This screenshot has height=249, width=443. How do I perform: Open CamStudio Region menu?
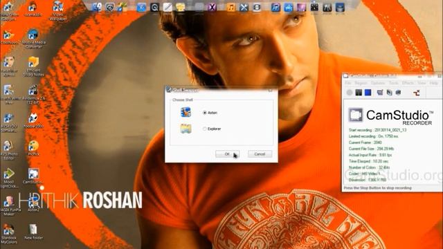tap(361, 83)
